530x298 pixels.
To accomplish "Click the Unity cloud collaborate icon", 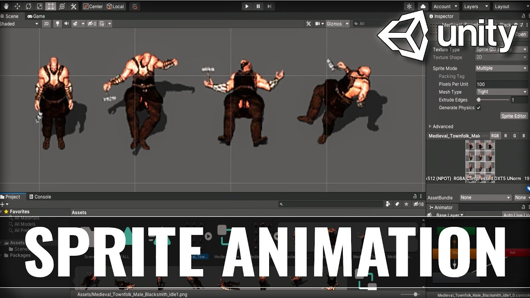I will [423, 6].
